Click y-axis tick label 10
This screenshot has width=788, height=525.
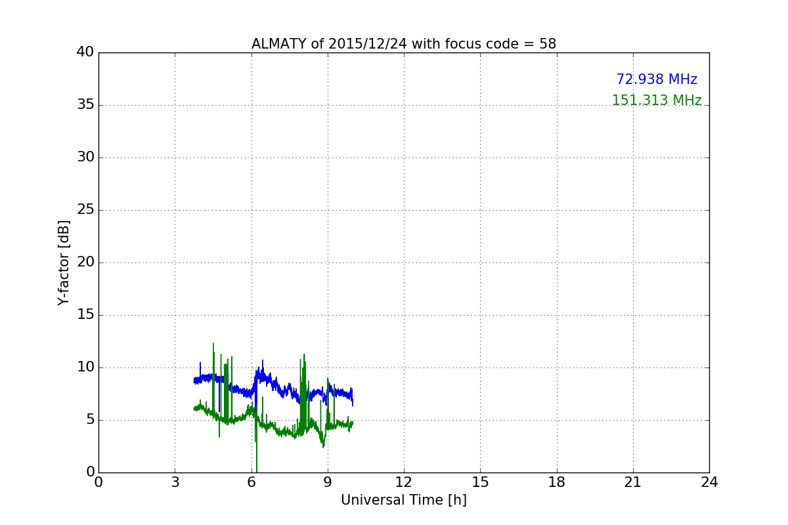[85, 367]
